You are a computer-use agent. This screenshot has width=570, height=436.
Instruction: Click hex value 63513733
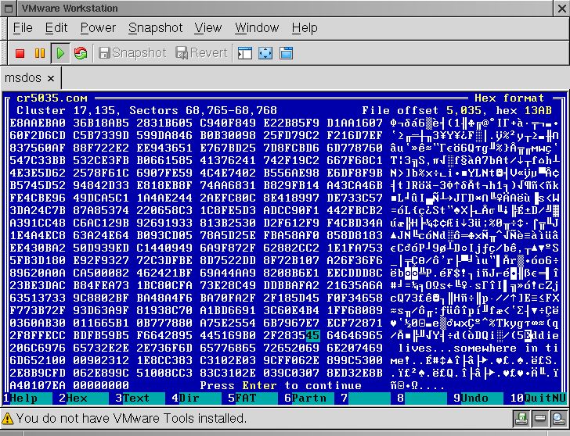click(x=38, y=298)
